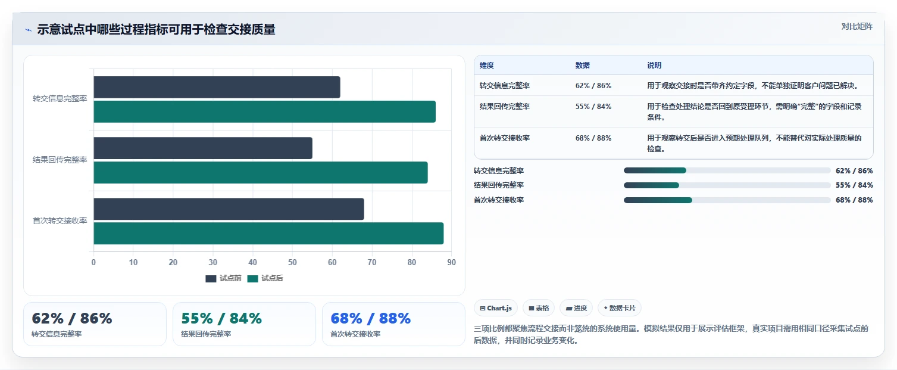Click the 说明 column header
The height and width of the screenshot is (370, 897).
pos(654,66)
